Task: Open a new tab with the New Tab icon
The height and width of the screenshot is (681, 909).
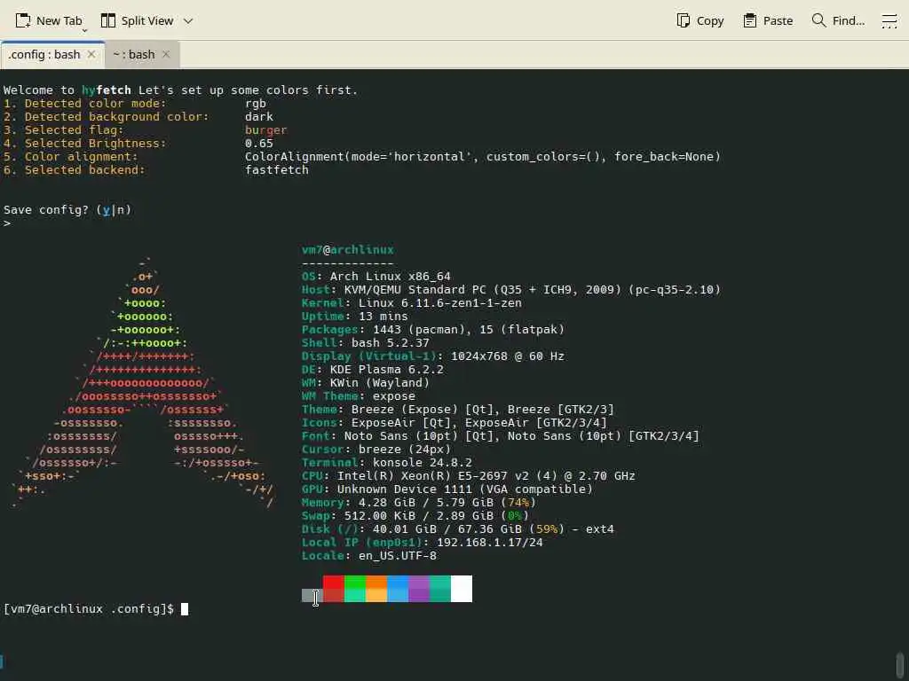Action: (22, 21)
